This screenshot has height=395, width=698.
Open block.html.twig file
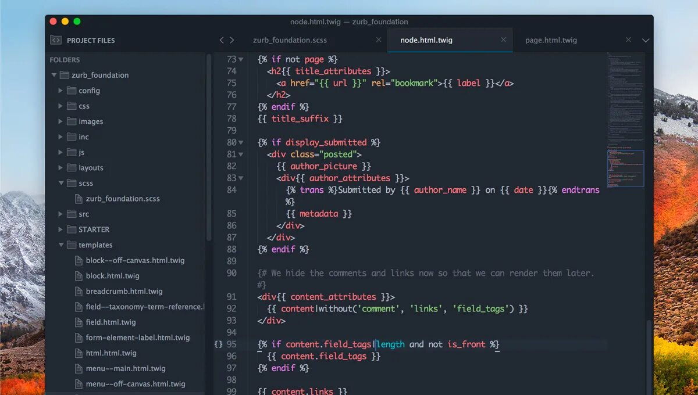click(112, 276)
